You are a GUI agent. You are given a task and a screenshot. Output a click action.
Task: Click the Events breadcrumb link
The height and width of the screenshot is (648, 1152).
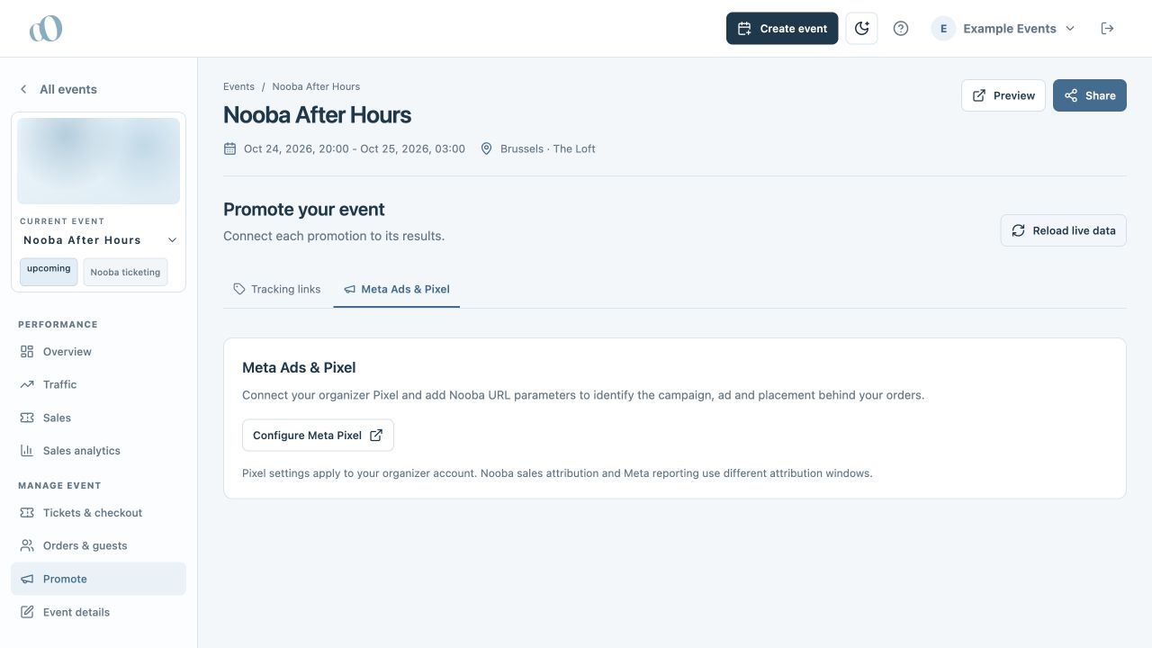[x=238, y=86]
